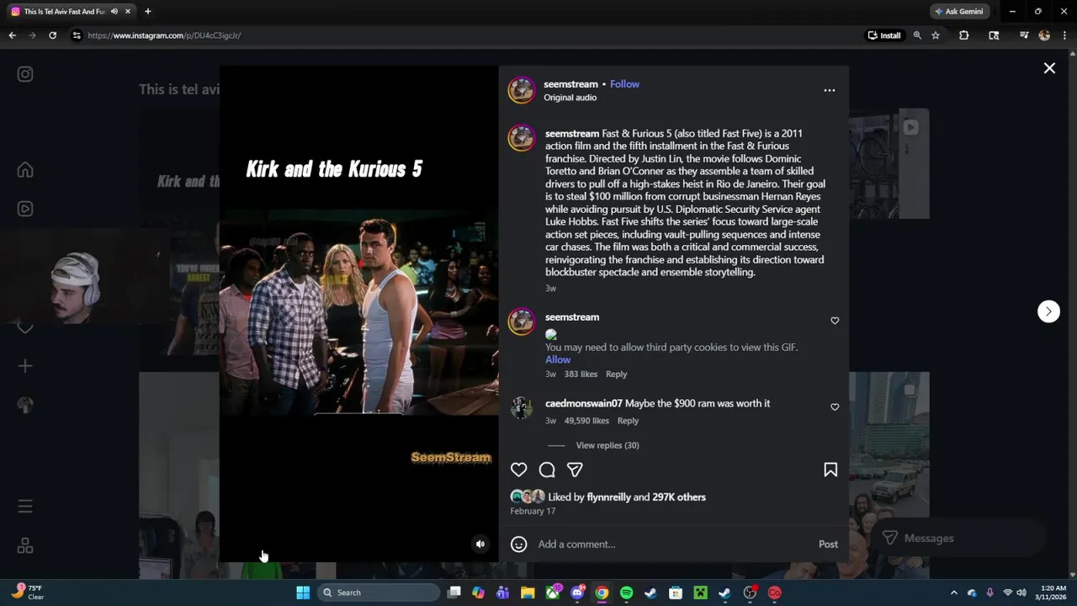Reply to seemstream's GIF comment
The width and height of the screenshot is (1077, 606).
pyautogui.click(x=616, y=375)
